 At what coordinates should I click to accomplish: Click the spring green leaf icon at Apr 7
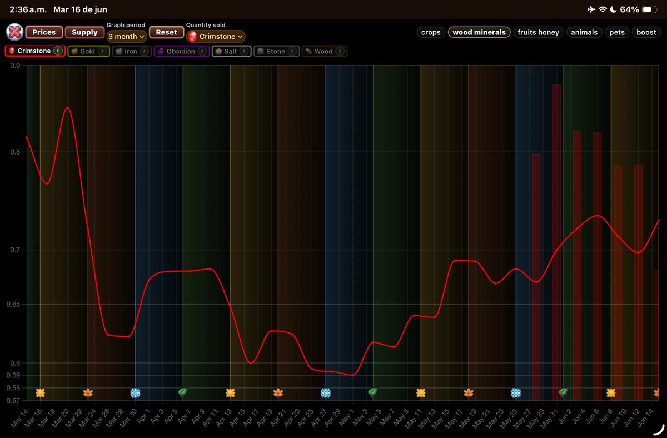[x=183, y=393]
